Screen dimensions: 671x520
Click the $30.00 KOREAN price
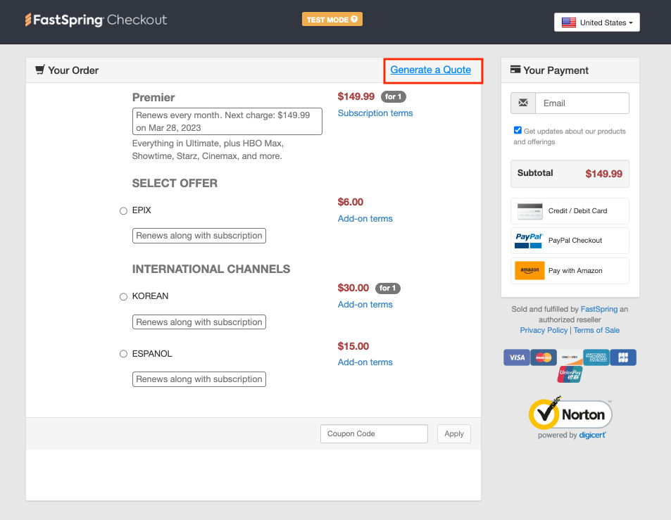(353, 288)
